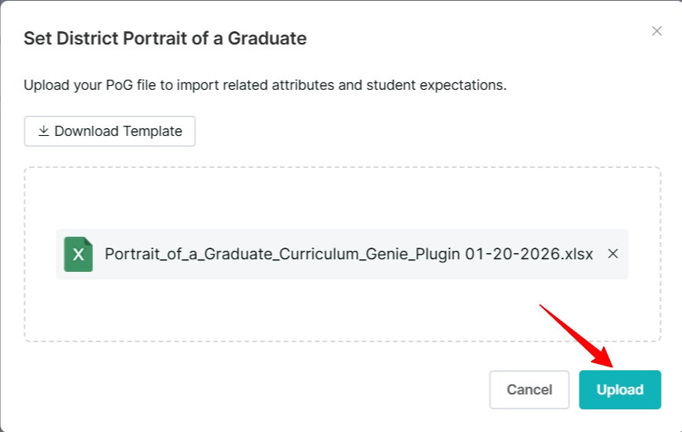682x432 pixels.
Task: Click the Upload button
Action: tap(619, 389)
